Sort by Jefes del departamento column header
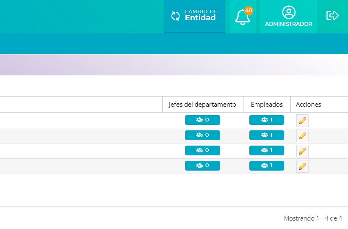Screen dimensions: 348x229 [202, 105]
